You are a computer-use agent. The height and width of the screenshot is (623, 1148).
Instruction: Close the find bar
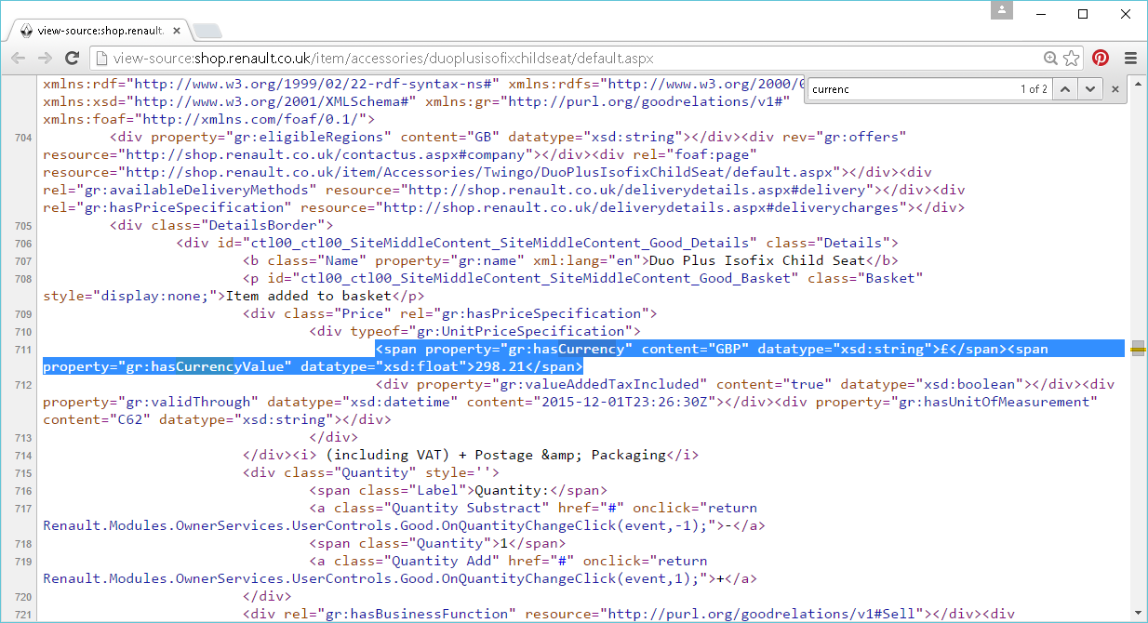point(1115,89)
